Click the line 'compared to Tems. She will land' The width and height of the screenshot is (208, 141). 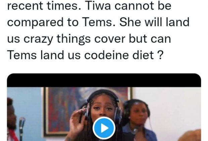pos(98,22)
